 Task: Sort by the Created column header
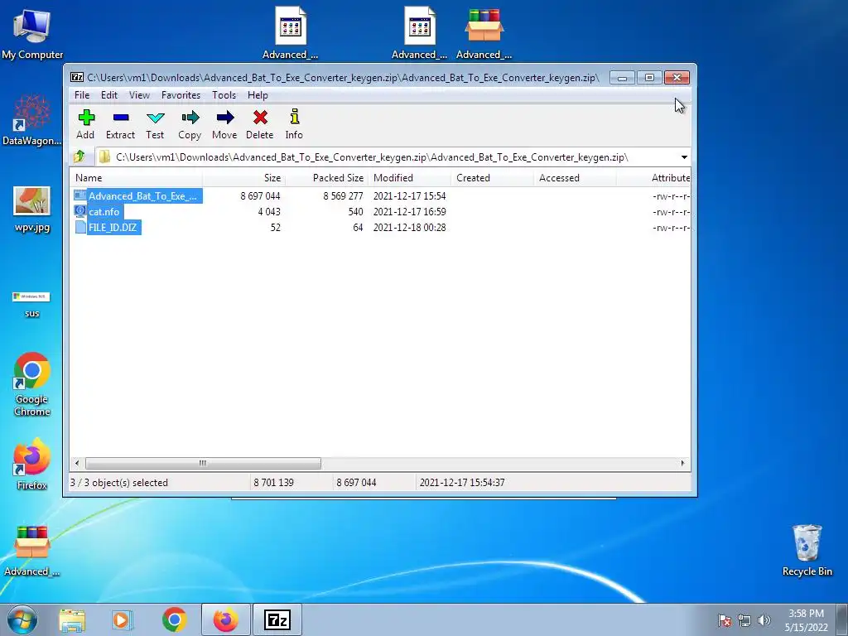492,178
